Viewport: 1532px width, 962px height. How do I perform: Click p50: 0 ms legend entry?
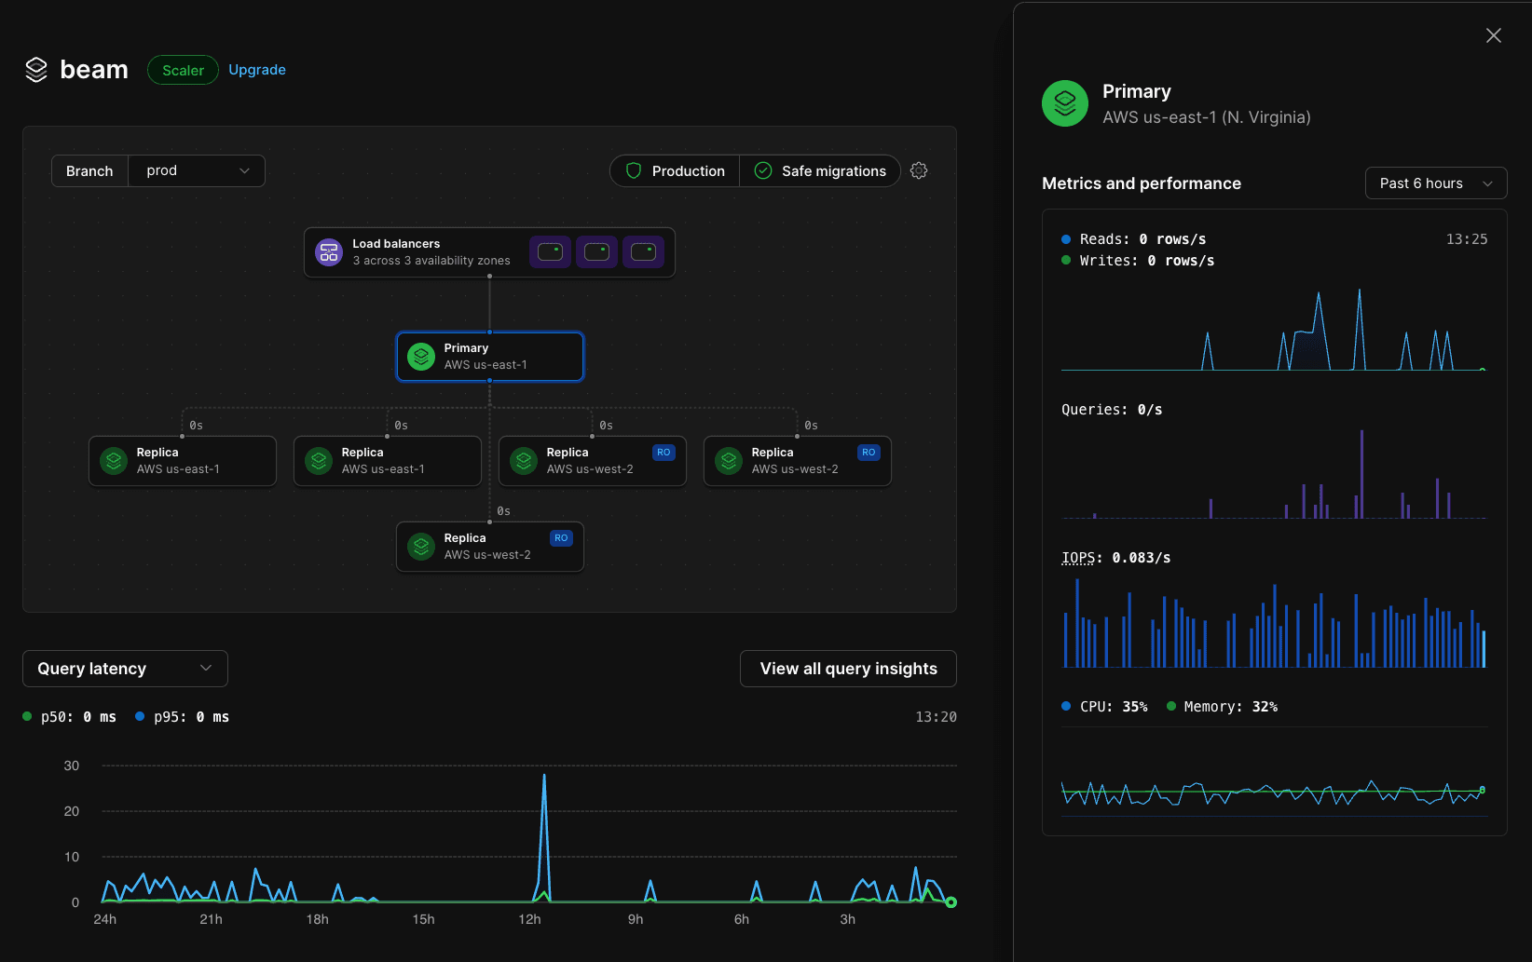(x=70, y=717)
